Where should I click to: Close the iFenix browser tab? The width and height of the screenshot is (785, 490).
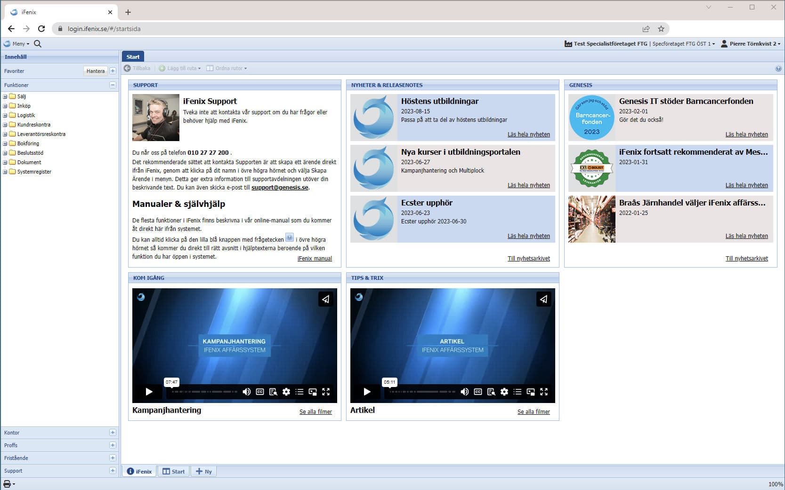tap(110, 12)
